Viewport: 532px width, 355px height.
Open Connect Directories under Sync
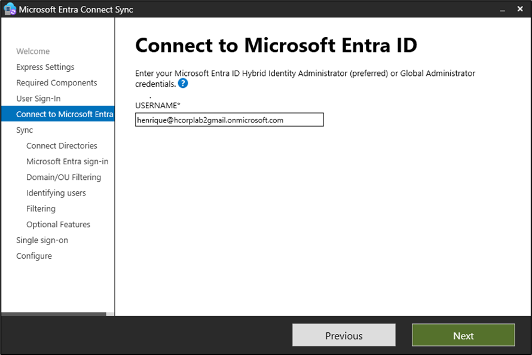62,146
